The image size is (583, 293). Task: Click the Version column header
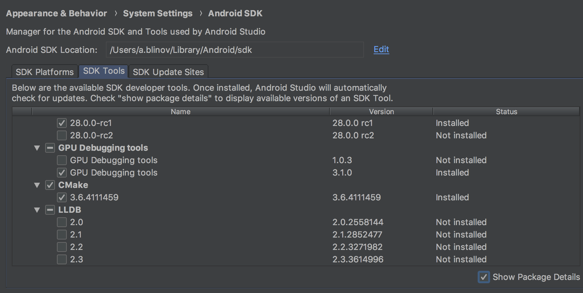[x=381, y=112]
